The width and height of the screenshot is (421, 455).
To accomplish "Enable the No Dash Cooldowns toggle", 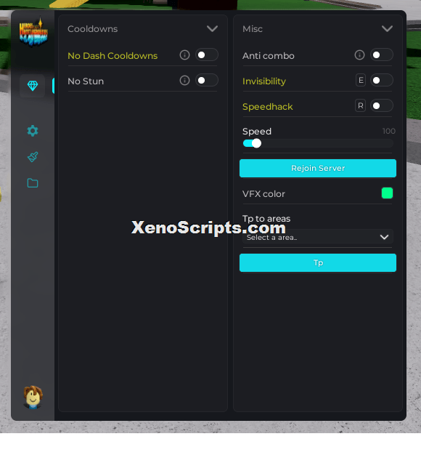I will [207, 55].
